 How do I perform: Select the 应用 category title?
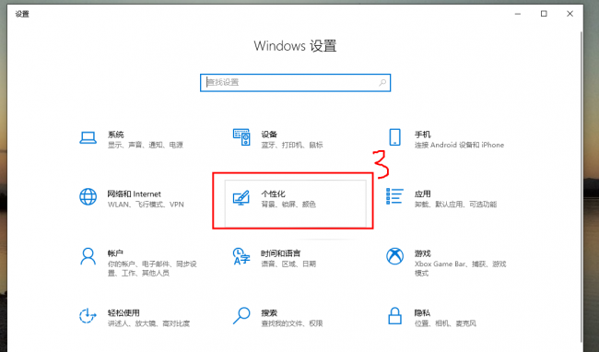[x=423, y=194]
